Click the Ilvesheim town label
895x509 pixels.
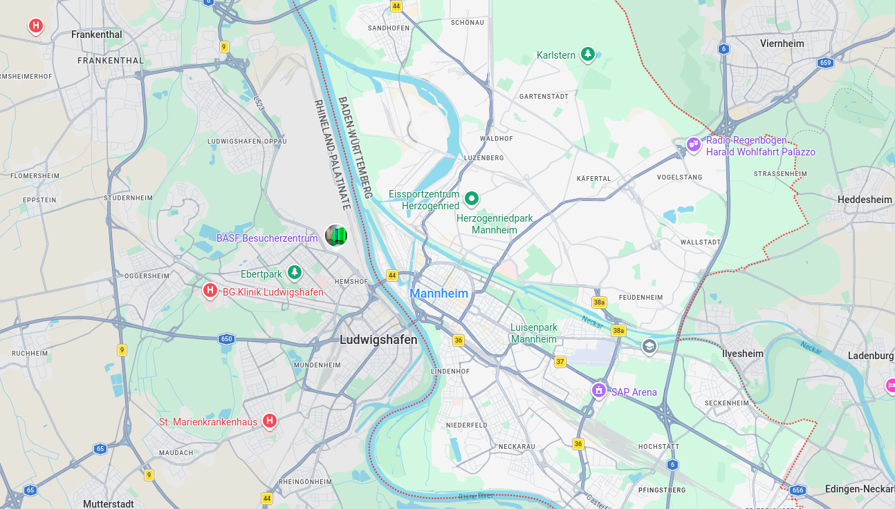[742, 354]
